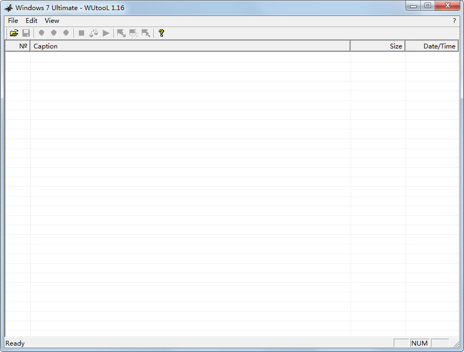Click the middle circle toolbar icon
The image size is (464, 352).
(x=54, y=33)
